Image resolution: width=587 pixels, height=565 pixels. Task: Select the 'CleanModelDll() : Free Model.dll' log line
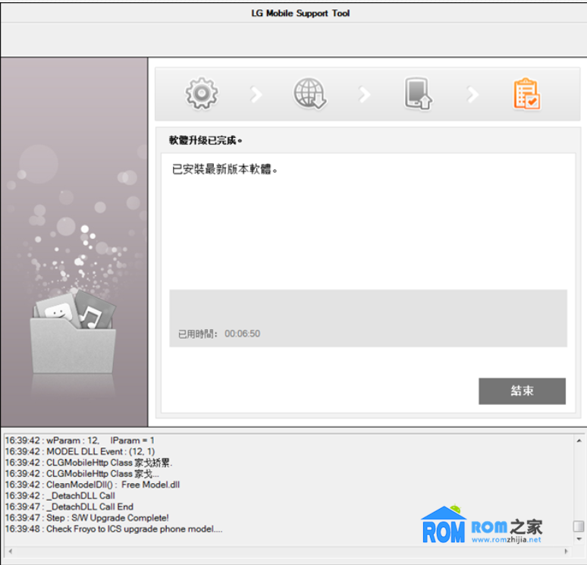[93, 485]
